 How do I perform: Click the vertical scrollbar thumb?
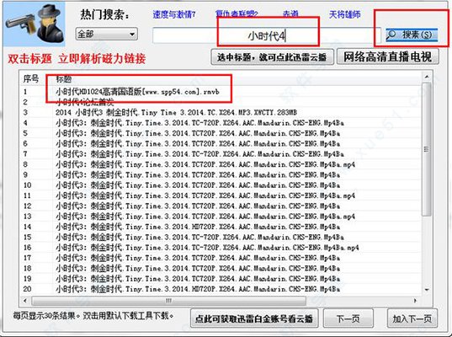(x=427, y=149)
